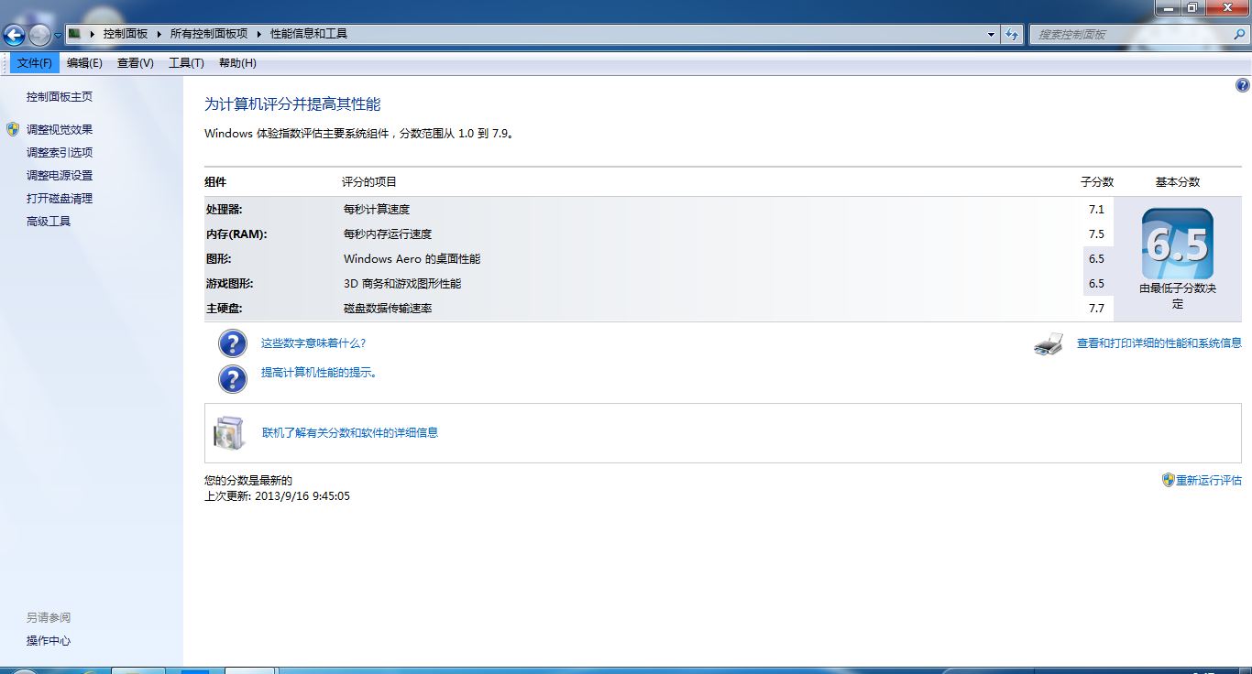Click the 6.5 base score badge

(x=1178, y=244)
